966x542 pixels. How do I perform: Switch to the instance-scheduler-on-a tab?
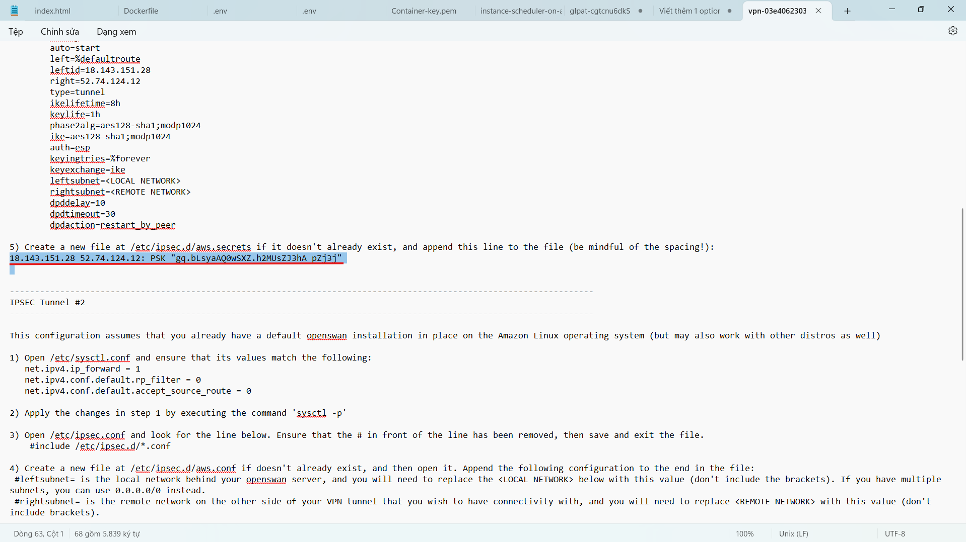521,11
